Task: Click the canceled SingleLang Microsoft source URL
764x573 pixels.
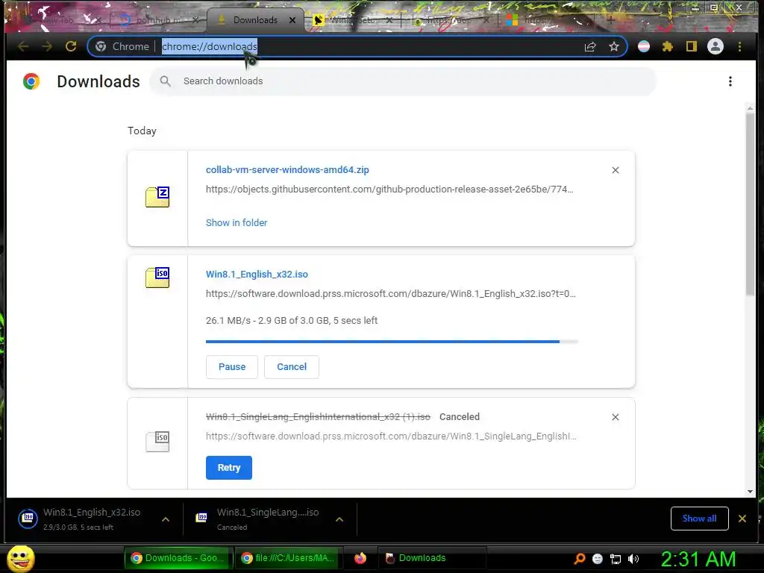Action: point(391,436)
